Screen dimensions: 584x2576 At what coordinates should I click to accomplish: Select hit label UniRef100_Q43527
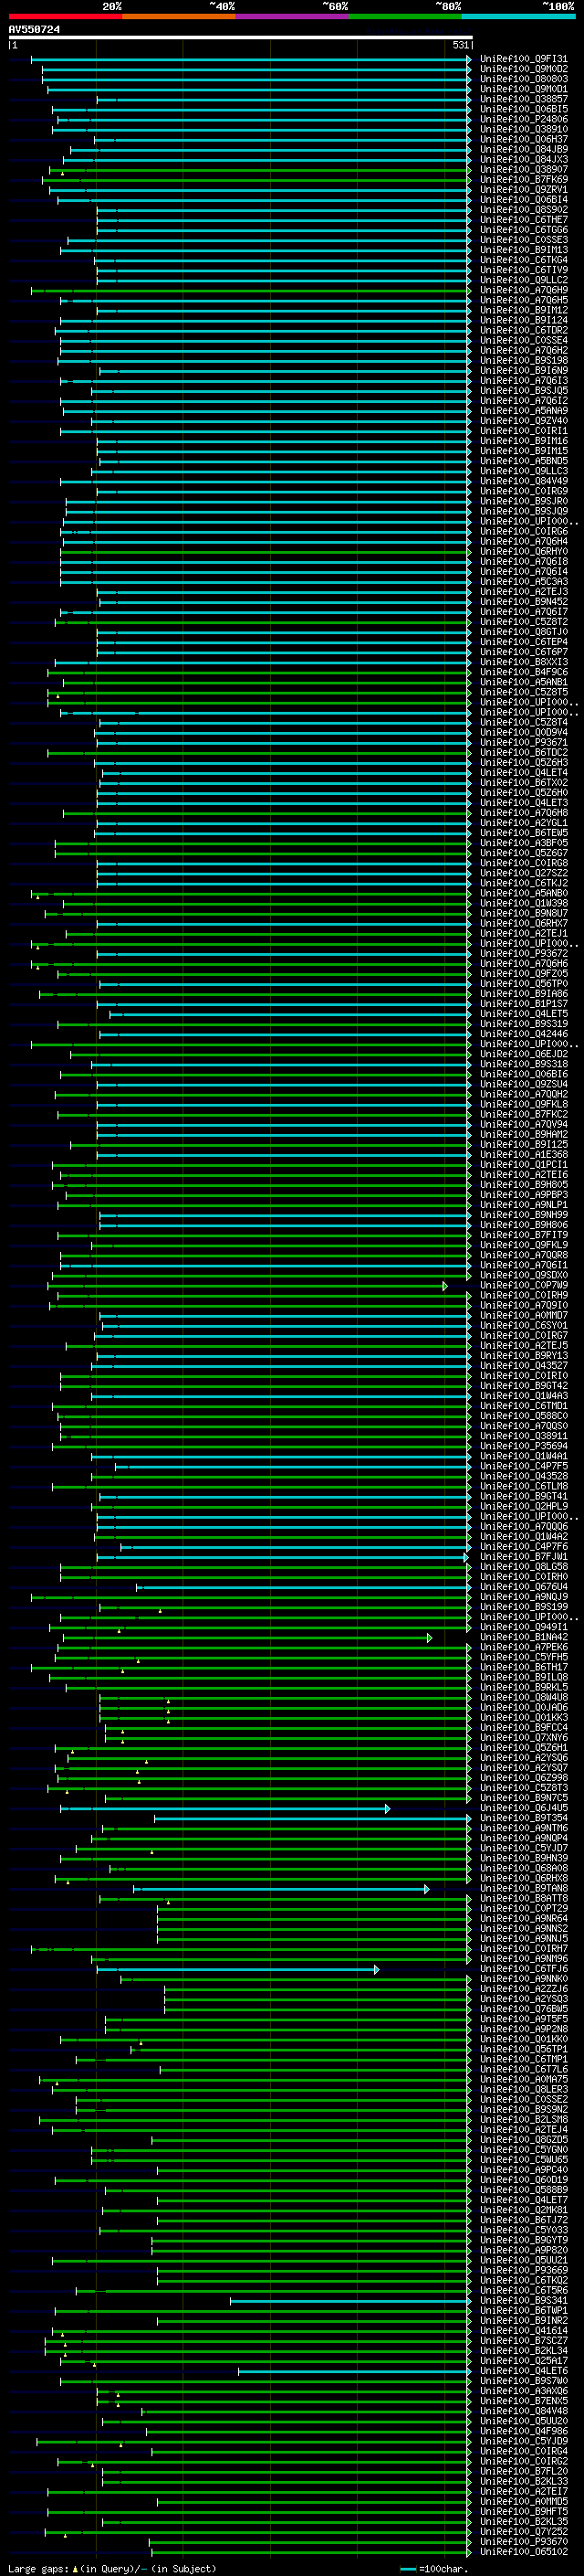(524, 1366)
